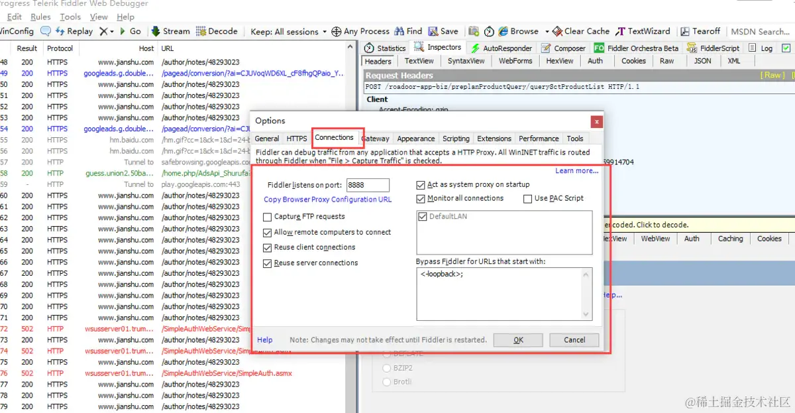Open the Statistics tab
This screenshot has width=795, height=413.
click(385, 48)
